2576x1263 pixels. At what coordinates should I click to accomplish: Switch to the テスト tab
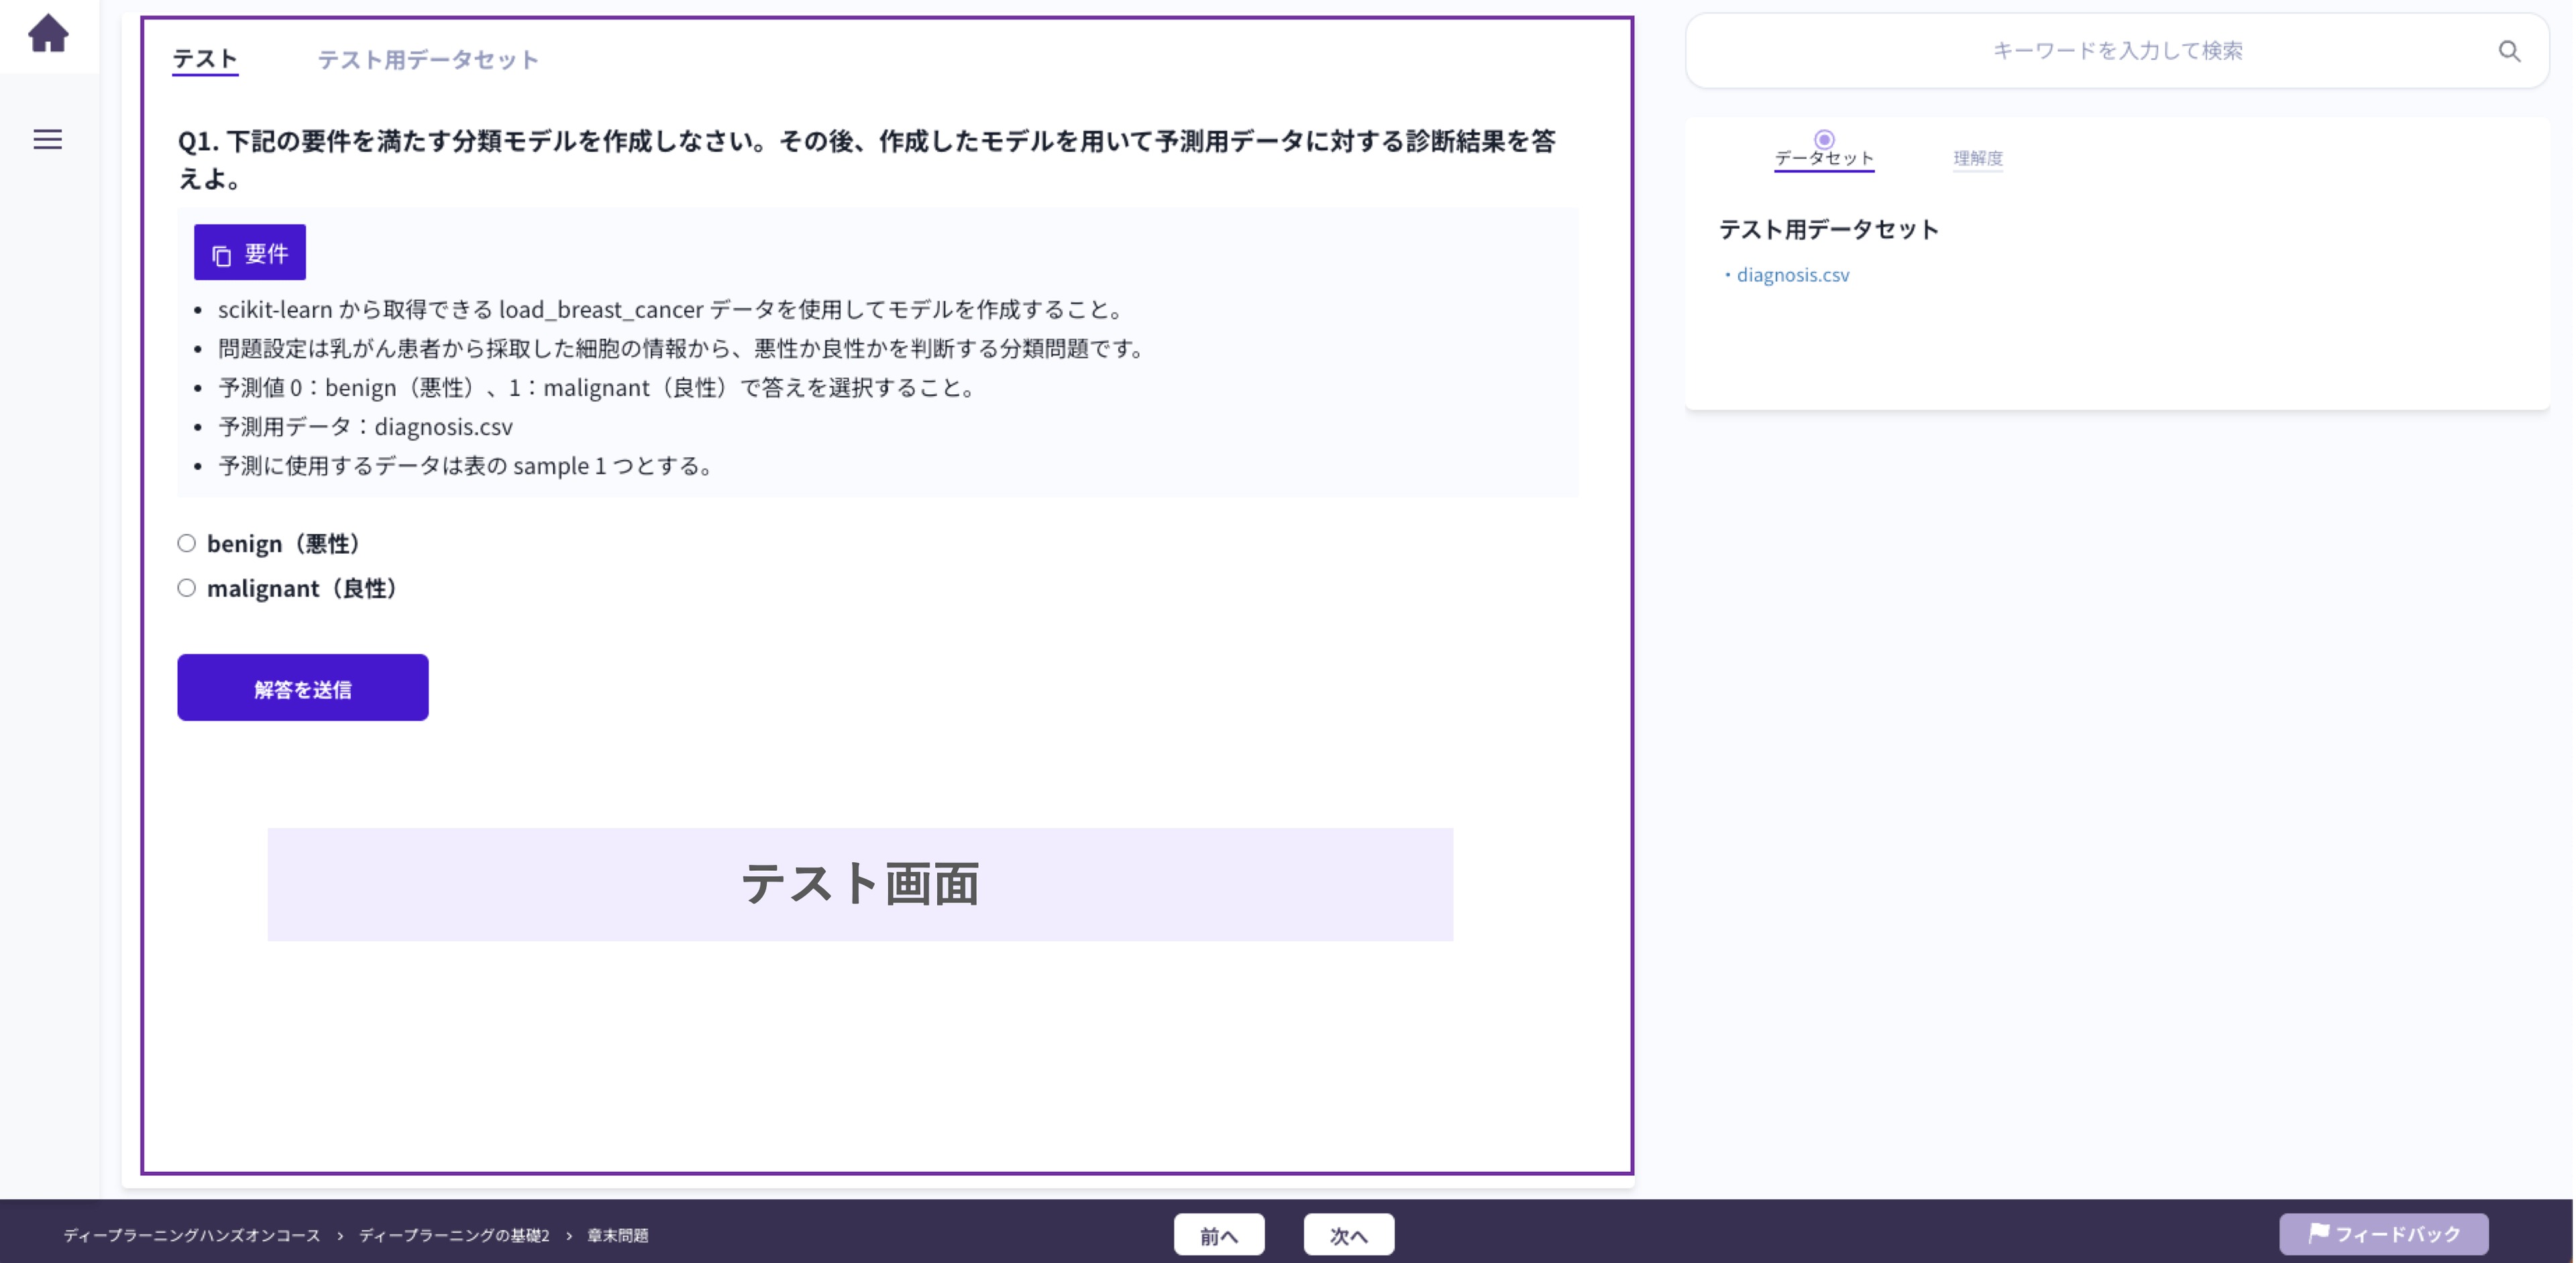tap(205, 59)
